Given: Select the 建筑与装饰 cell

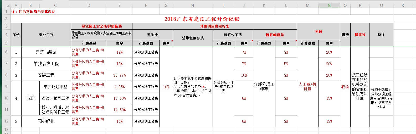Looking at the screenshot, I should [46, 52].
